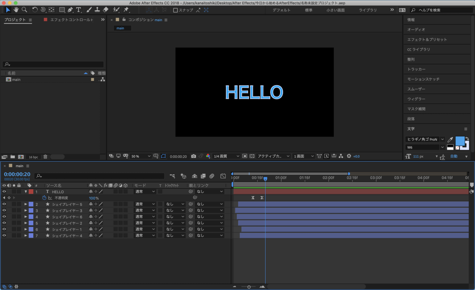This screenshot has width=475, height=290.
Task: Click the eyedropper in Character panel
Action: click(450, 140)
